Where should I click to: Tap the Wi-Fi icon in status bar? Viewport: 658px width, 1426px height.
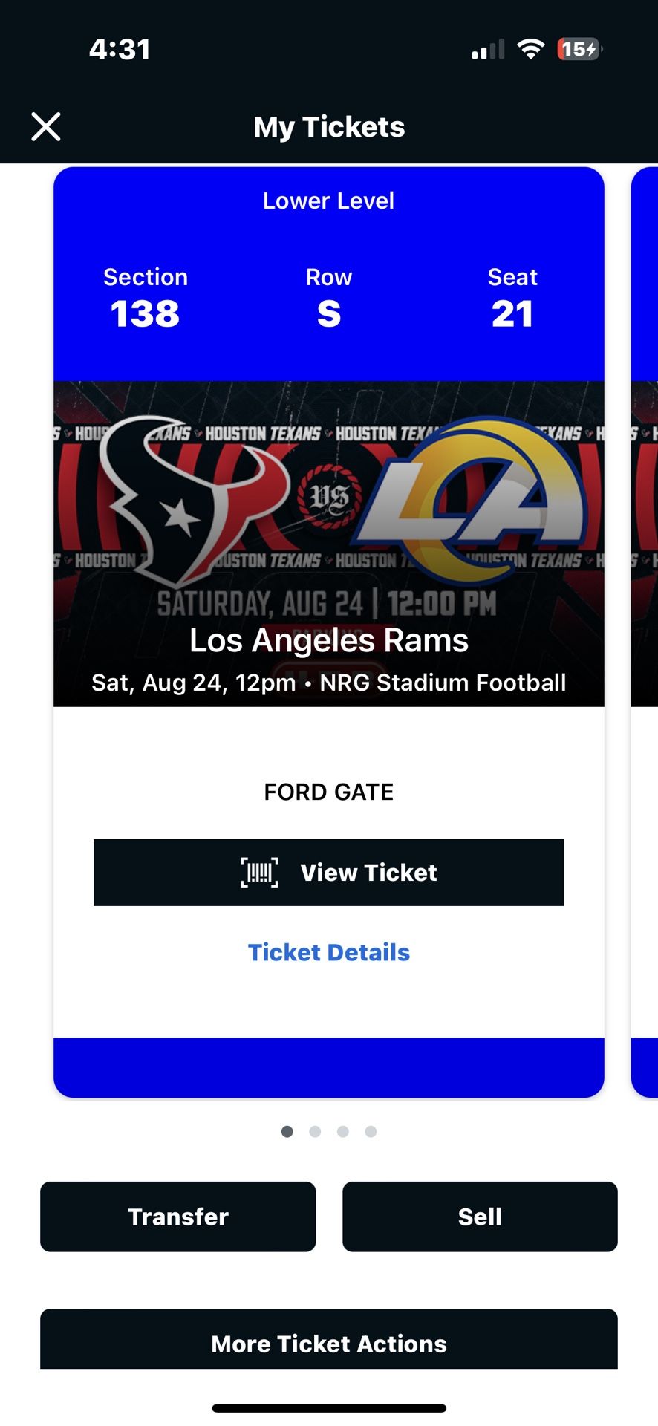[531, 48]
